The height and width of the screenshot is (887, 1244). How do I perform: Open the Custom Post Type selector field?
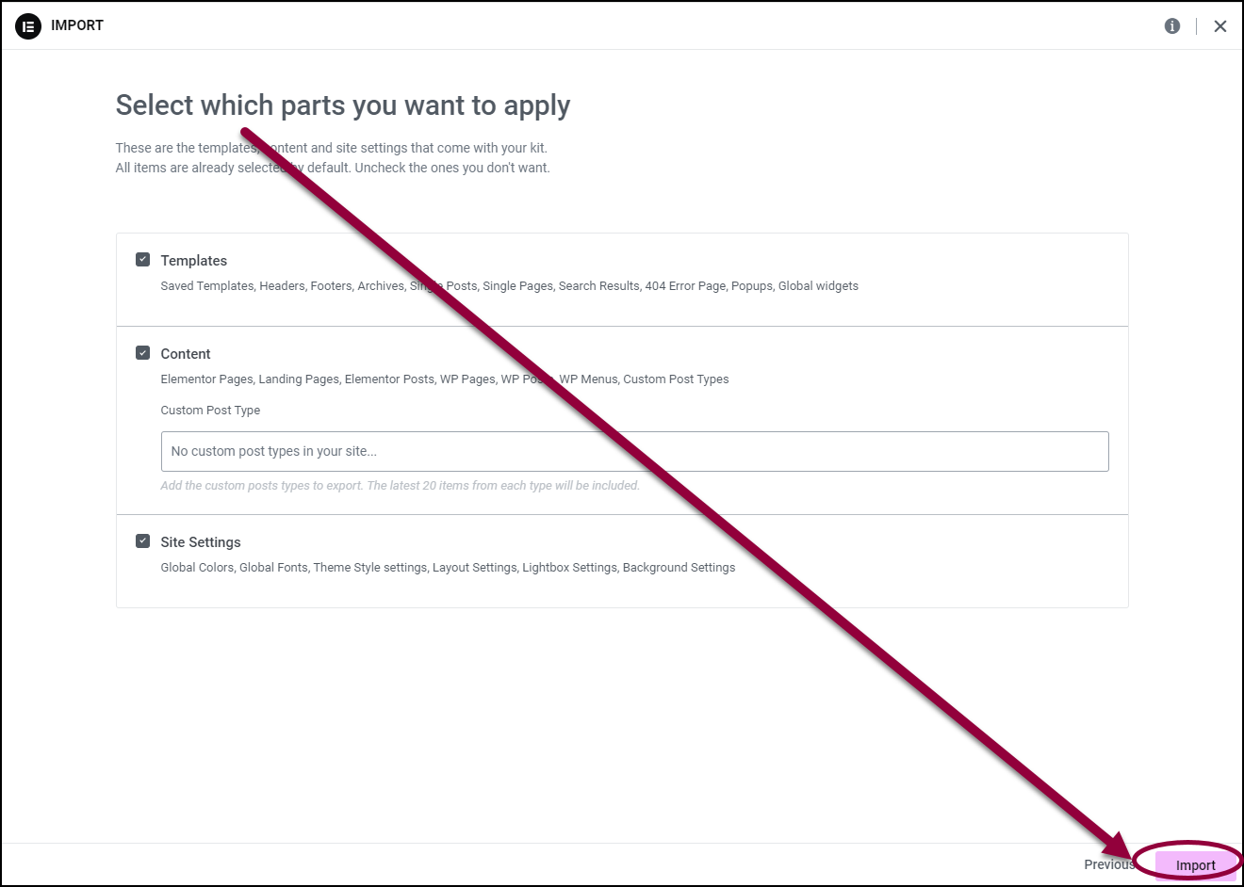coord(634,451)
